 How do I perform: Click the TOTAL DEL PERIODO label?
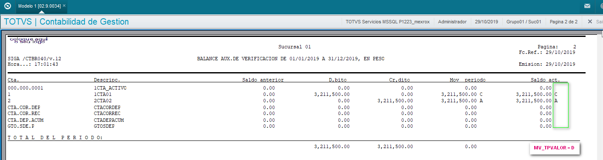55,138
